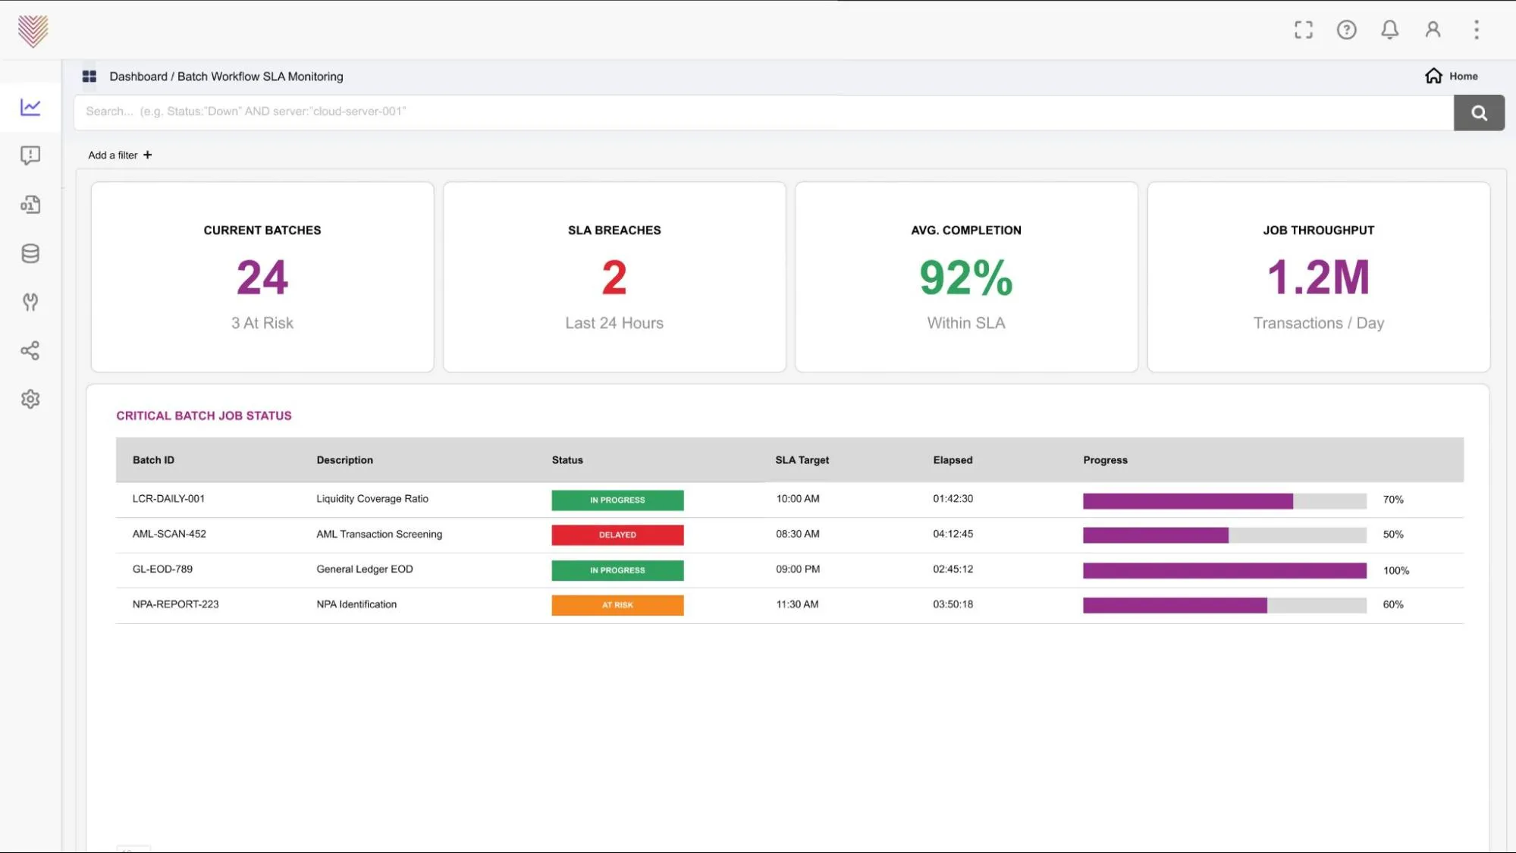Click Add a filter plus button

[x=121, y=155]
